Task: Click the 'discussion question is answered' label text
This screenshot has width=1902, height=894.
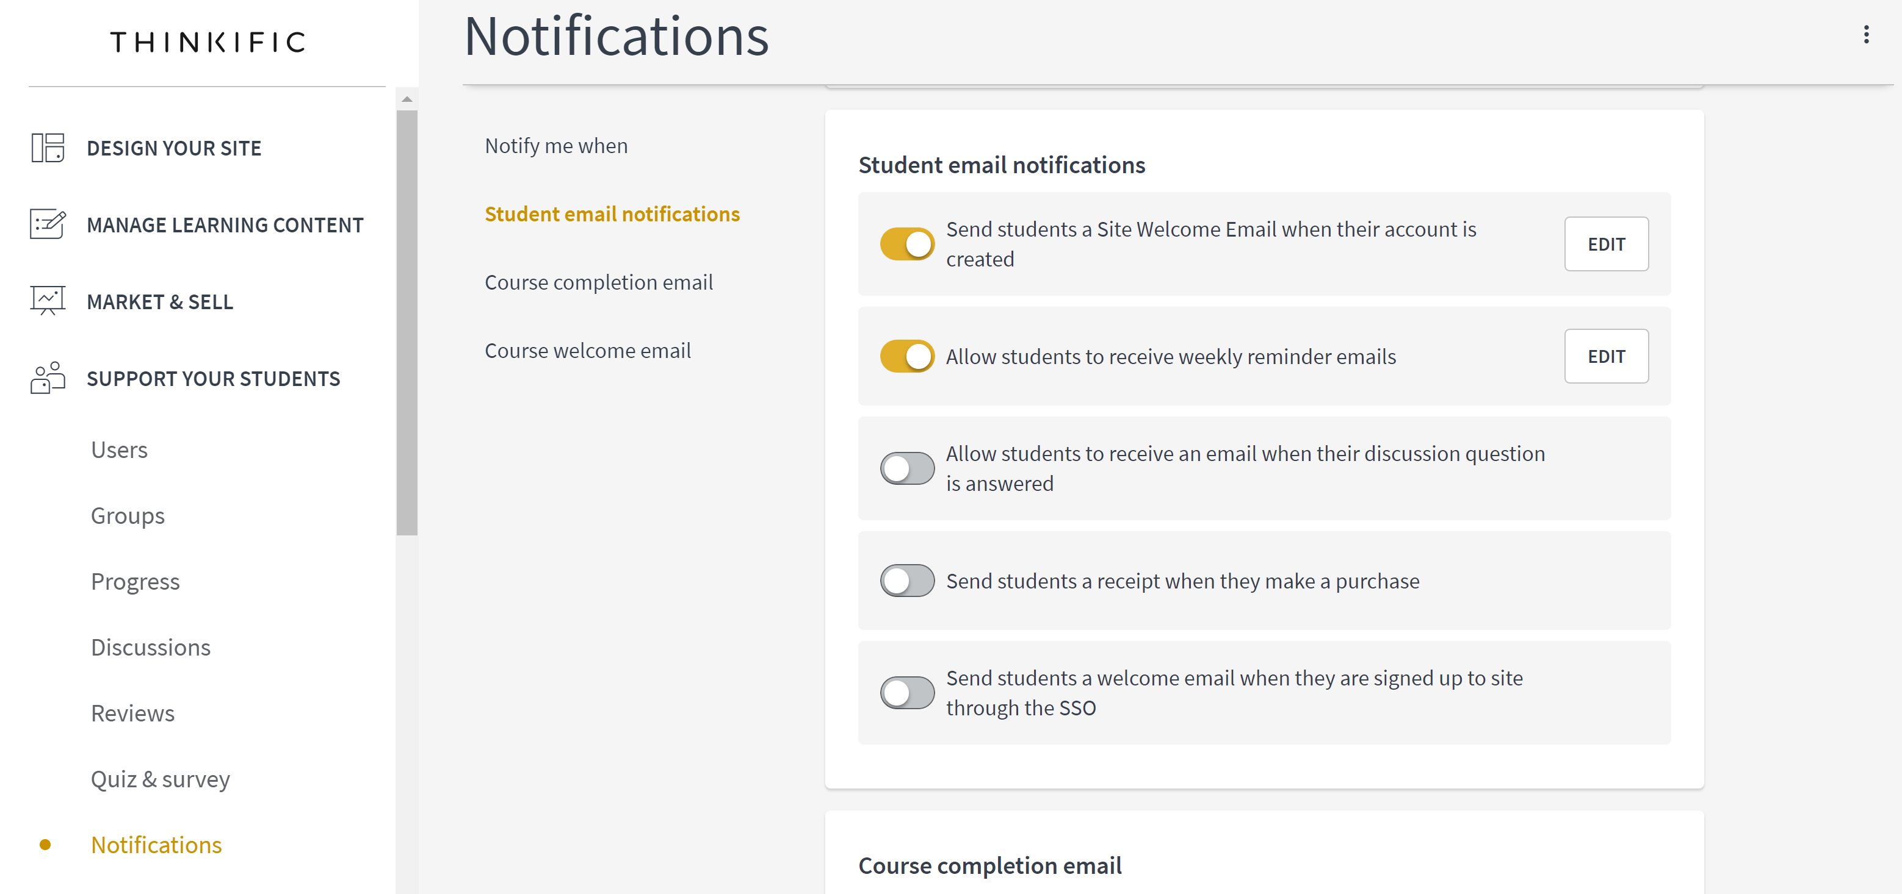Action: [1245, 468]
